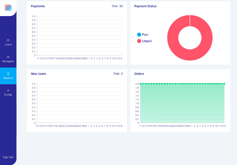Click the Paid legend label text
The width and height of the screenshot is (237, 165).
pyautogui.click(x=145, y=35)
